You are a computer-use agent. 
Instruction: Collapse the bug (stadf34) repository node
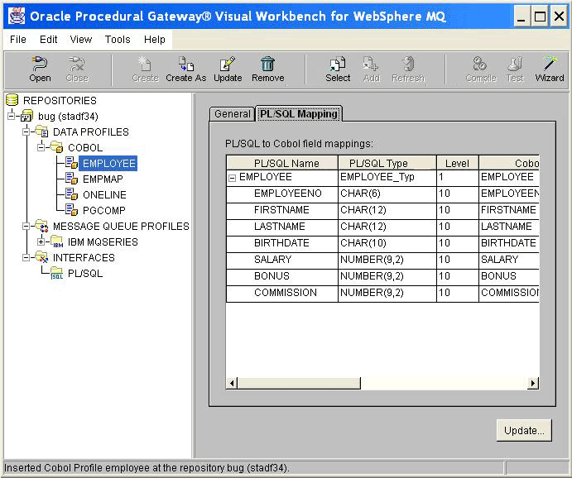tap(12, 116)
